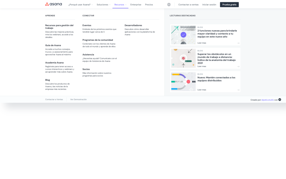The height and width of the screenshot is (179, 286).
Task: Click description 'Conéctate con los clientes de Asana'
Action: pos(99,45)
